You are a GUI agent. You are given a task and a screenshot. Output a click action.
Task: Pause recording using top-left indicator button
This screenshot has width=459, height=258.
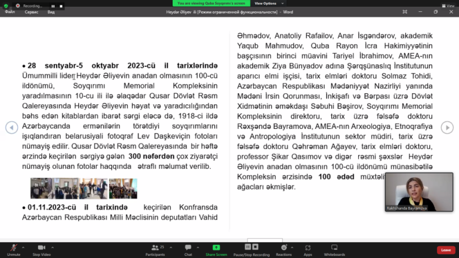tap(53, 6)
